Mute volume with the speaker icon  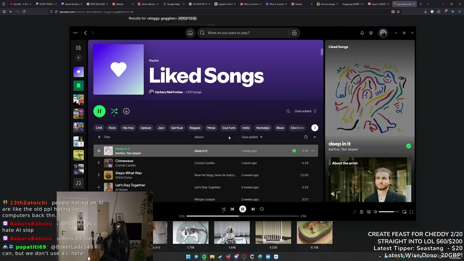pos(376,212)
